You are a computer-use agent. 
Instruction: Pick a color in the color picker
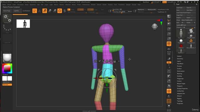click(x=7, y=68)
